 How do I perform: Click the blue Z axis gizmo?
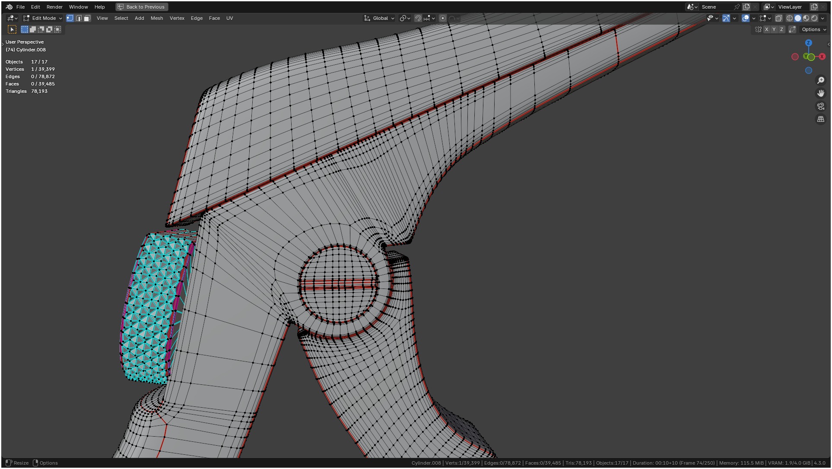pyautogui.click(x=808, y=43)
